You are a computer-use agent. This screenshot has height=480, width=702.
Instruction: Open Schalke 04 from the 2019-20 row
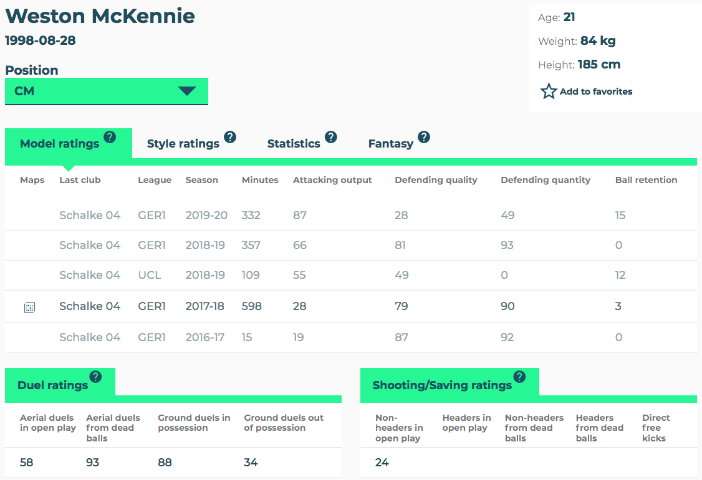[x=90, y=215]
